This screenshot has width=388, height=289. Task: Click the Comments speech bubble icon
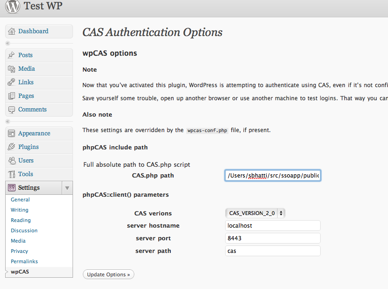click(11, 110)
